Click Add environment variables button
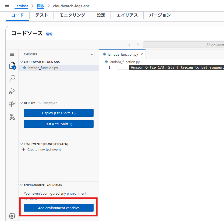Screen dimensions: 224x221 click(x=59, y=208)
